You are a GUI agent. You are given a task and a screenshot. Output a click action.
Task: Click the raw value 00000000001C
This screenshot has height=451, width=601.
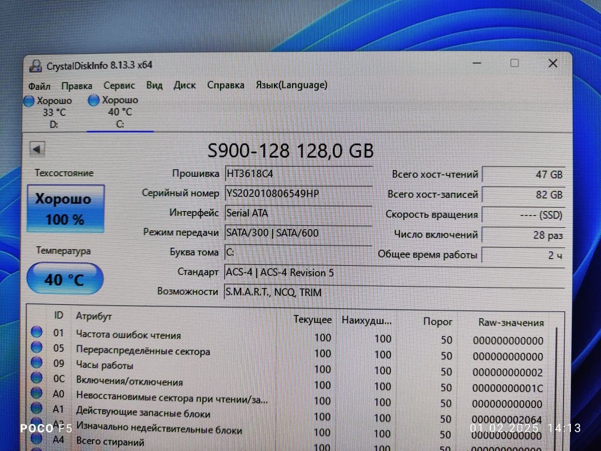507,388
